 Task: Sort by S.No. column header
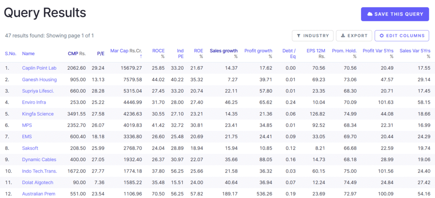(x=11, y=54)
